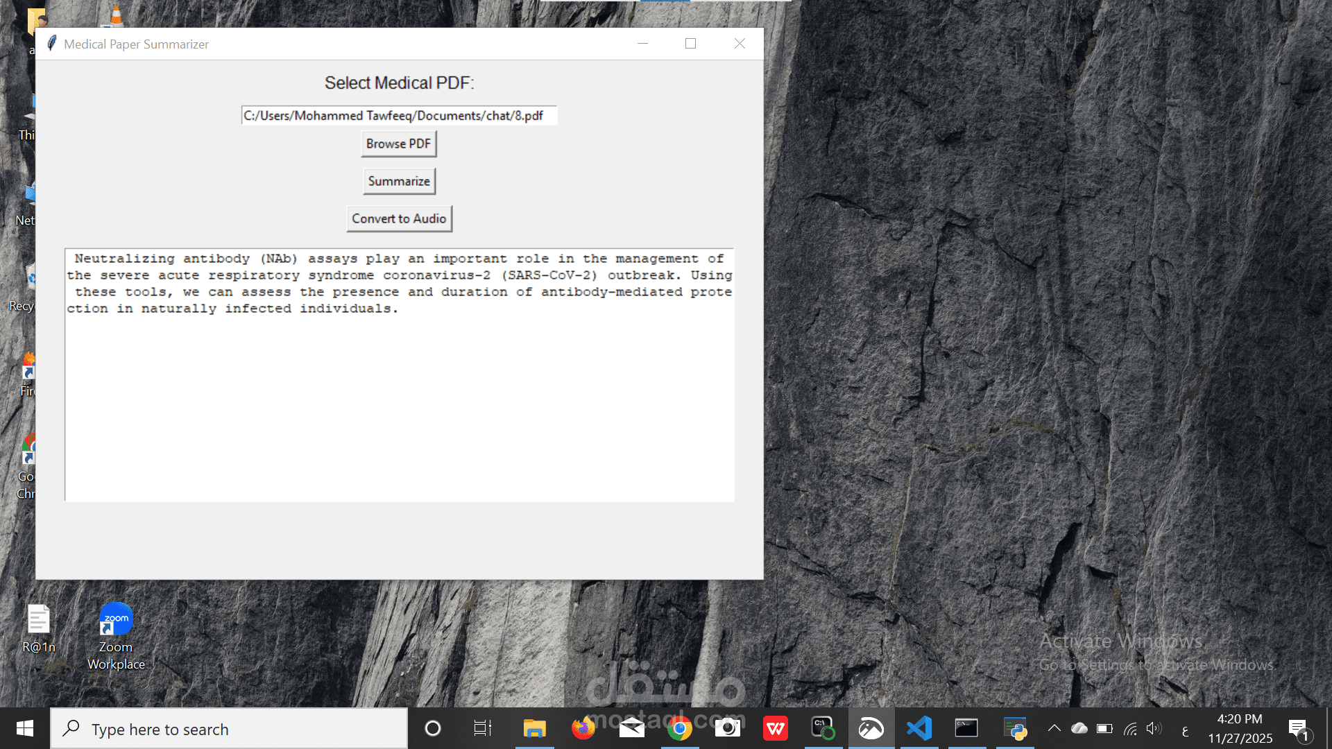
Task: Close the Medical Paper Summarizer window
Action: [740, 44]
